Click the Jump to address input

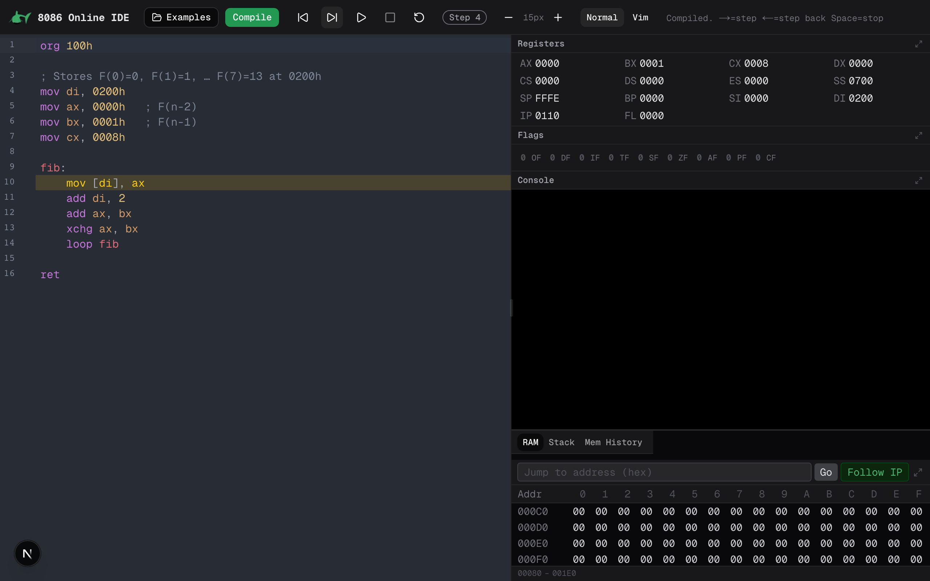pyautogui.click(x=664, y=472)
